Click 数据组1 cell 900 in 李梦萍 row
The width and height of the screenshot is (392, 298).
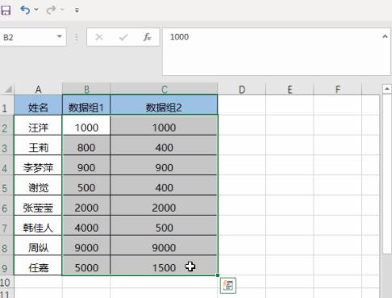pos(86,166)
